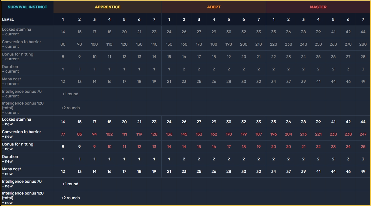Click new conversion to barrier value 247

[363, 134]
